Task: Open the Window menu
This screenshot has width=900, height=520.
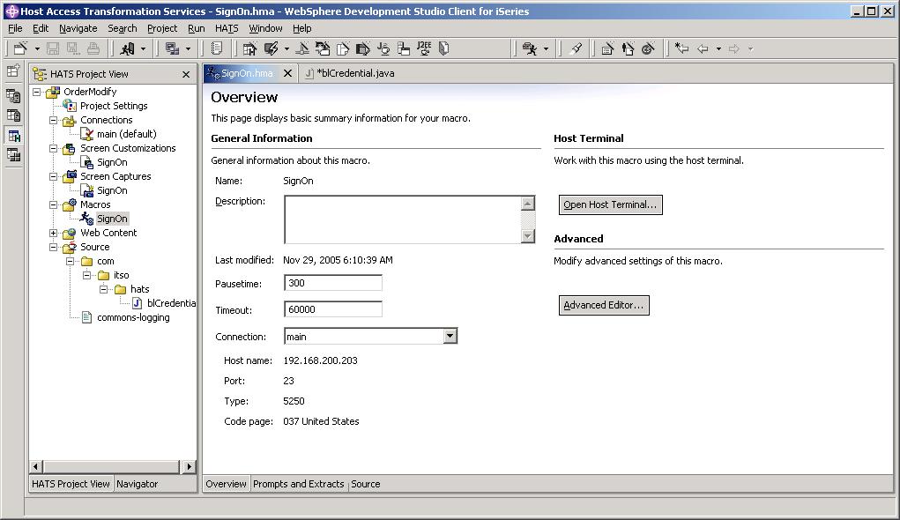Action: pos(265,28)
